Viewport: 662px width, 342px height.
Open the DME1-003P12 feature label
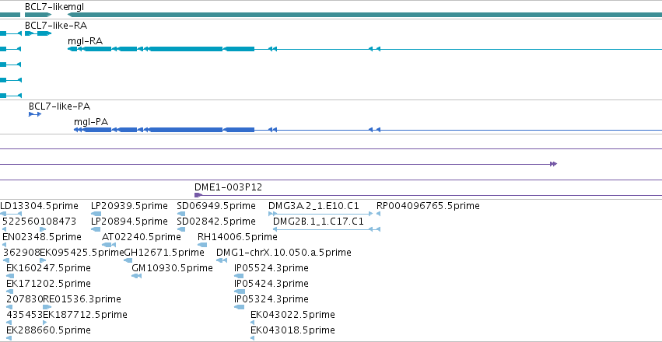point(228,187)
